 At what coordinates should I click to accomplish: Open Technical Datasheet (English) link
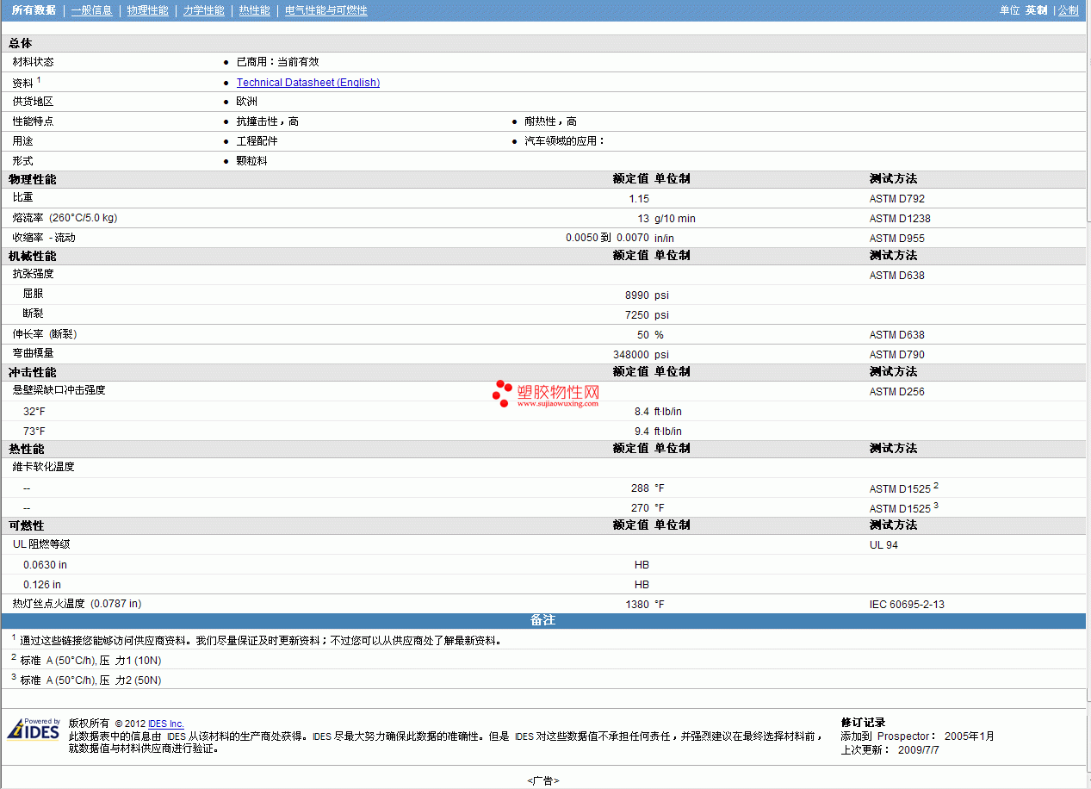pos(308,83)
